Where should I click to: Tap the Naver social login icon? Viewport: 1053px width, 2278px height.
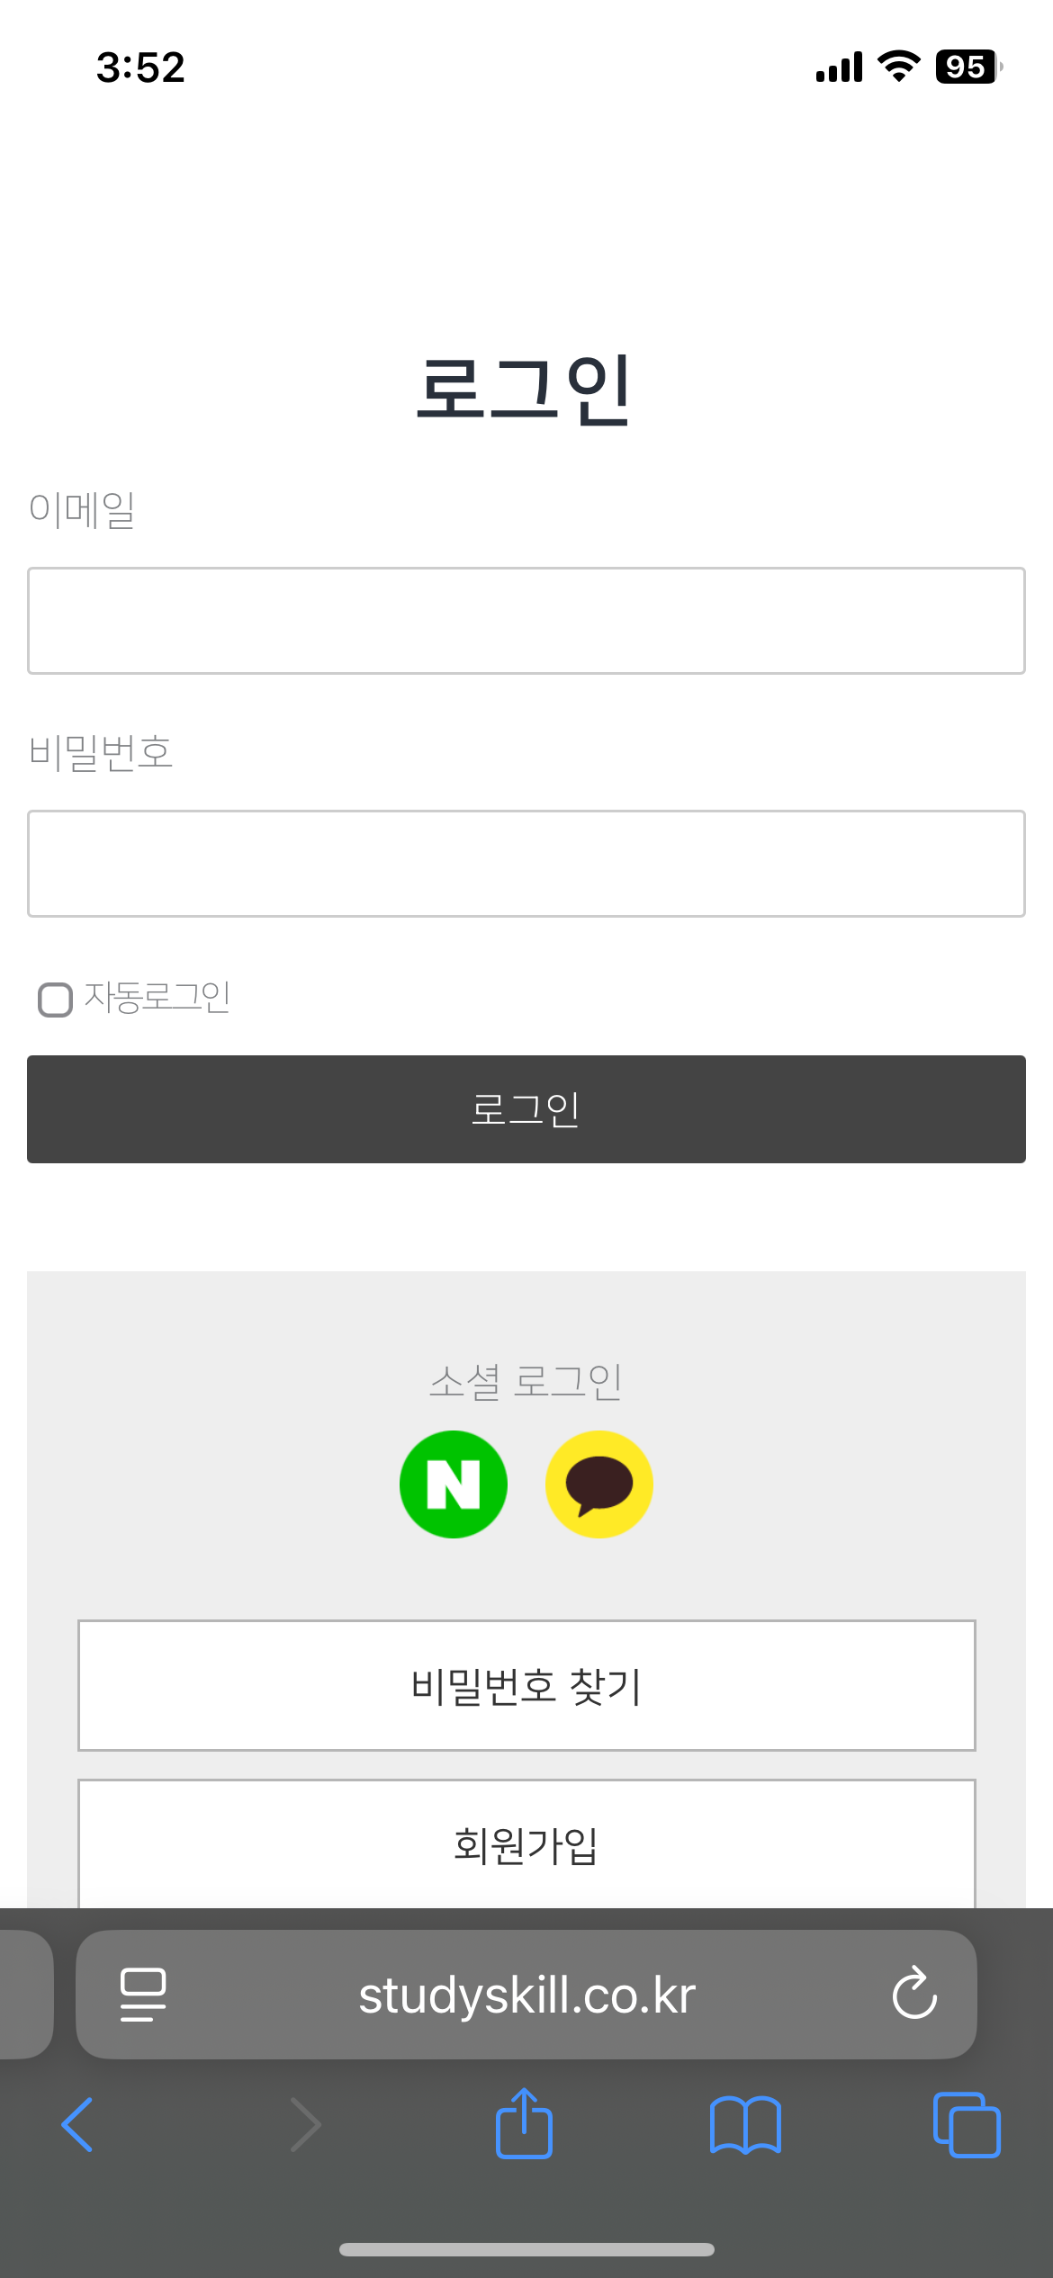[x=454, y=1484]
